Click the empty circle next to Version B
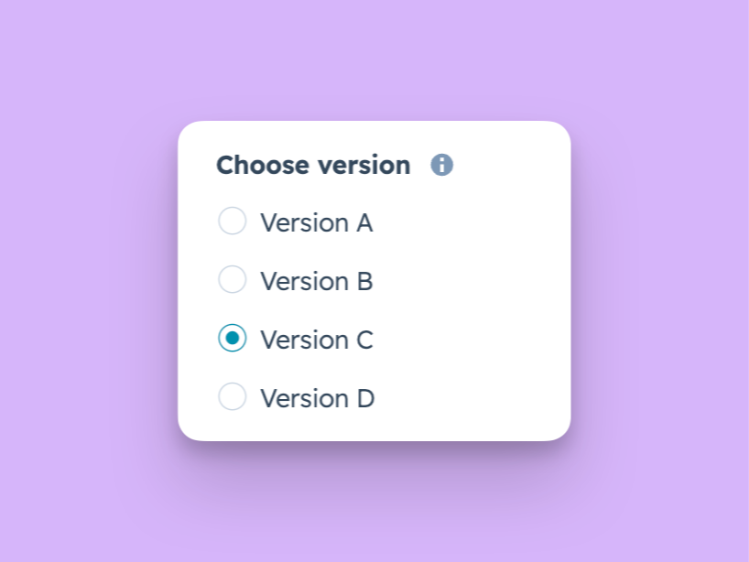The width and height of the screenshot is (749, 562). [x=233, y=279]
